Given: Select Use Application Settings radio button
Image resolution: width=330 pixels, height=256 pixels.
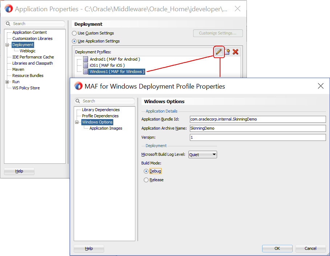Looking at the screenshot, I should 74,41.
